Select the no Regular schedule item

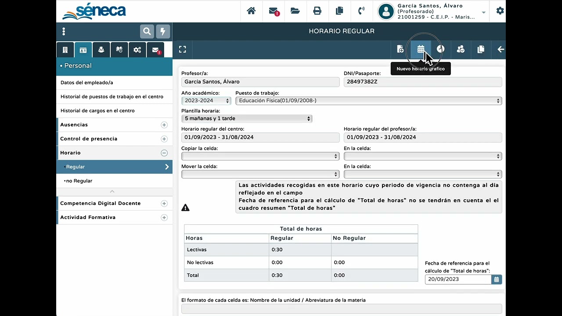(x=115, y=181)
